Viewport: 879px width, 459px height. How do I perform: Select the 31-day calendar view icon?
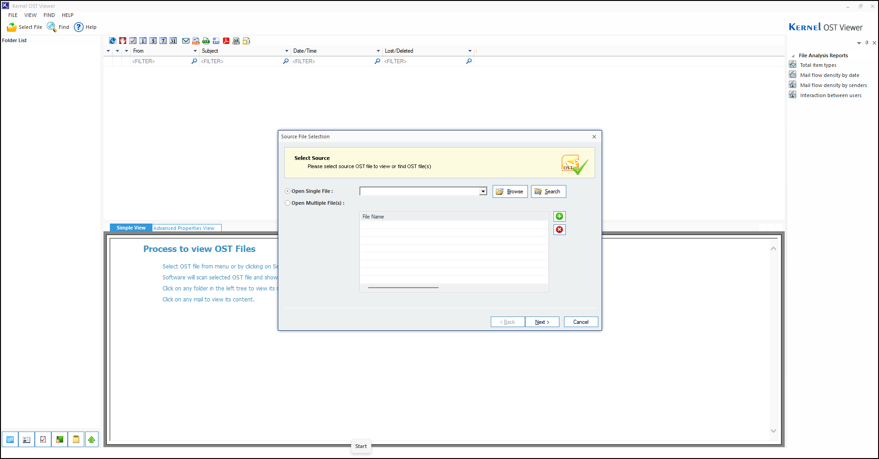click(x=173, y=41)
